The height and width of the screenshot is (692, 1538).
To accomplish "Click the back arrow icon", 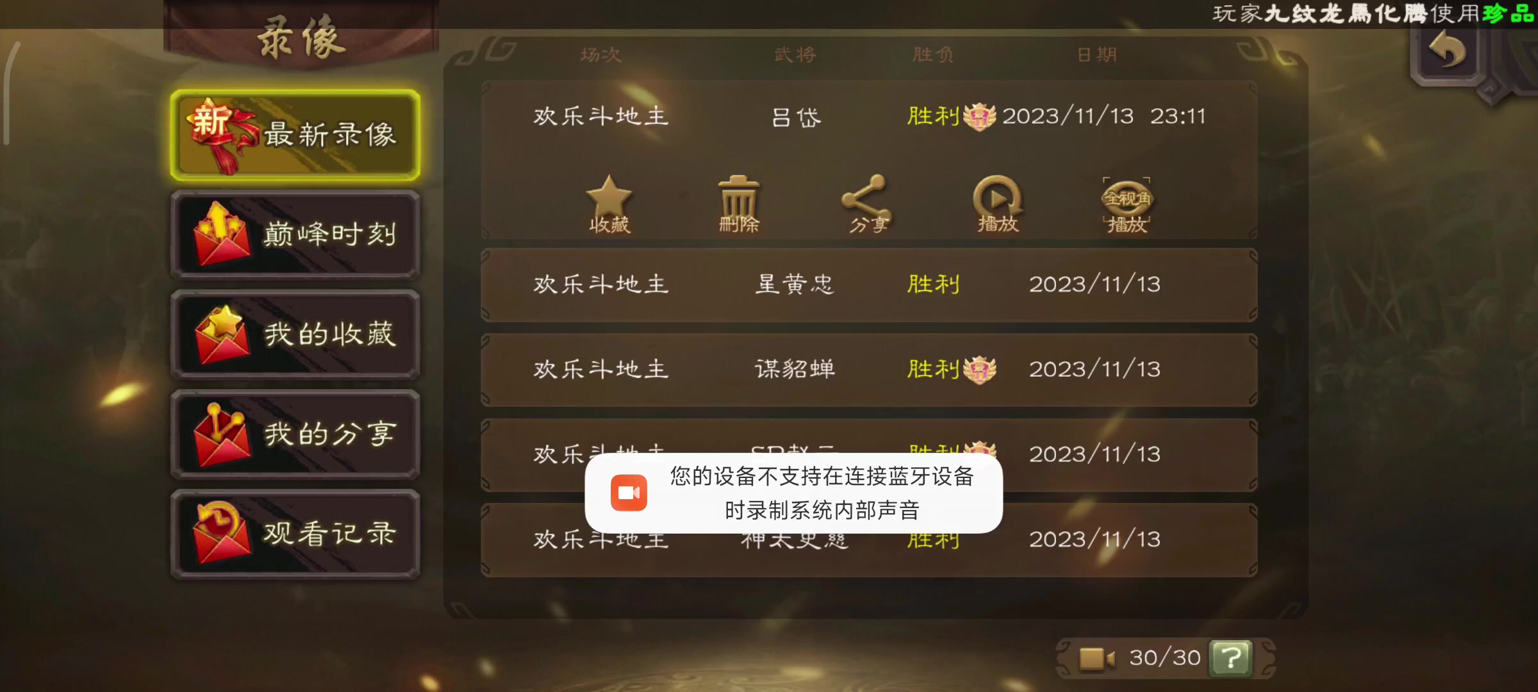I will click(x=1448, y=50).
